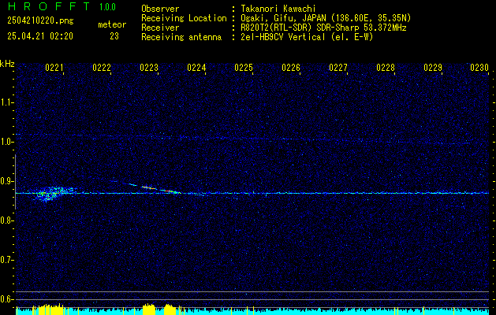Click the 2el-HB9CV Vertical antenna text
Screen dimensions: 496x315
click(x=307, y=37)
